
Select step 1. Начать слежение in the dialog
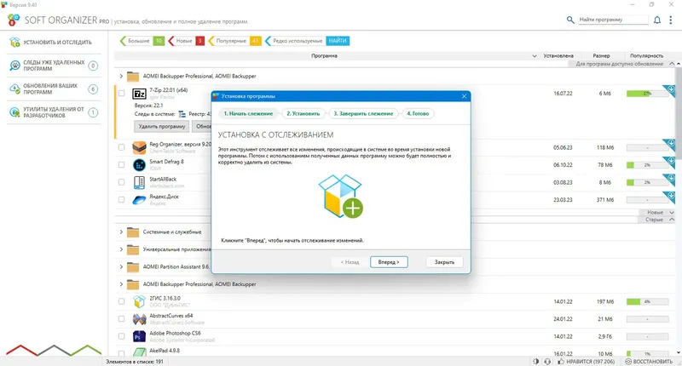tap(248, 114)
